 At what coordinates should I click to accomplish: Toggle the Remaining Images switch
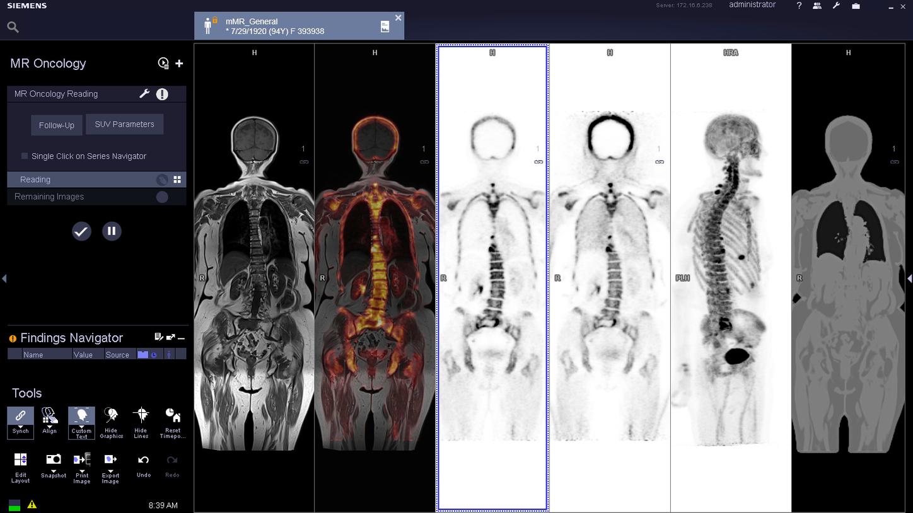coord(163,196)
